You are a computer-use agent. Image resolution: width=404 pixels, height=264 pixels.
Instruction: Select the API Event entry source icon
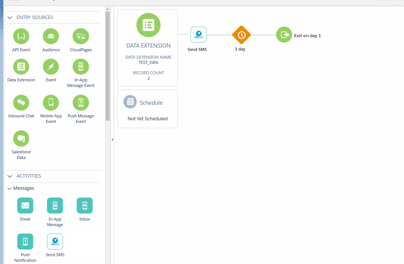tap(21, 36)
